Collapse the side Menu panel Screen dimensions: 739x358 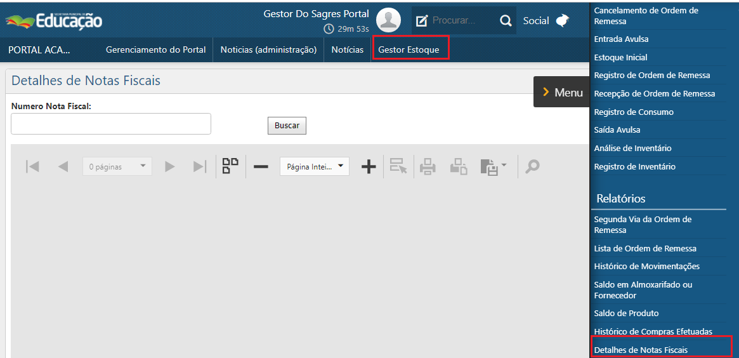[562, 93]
